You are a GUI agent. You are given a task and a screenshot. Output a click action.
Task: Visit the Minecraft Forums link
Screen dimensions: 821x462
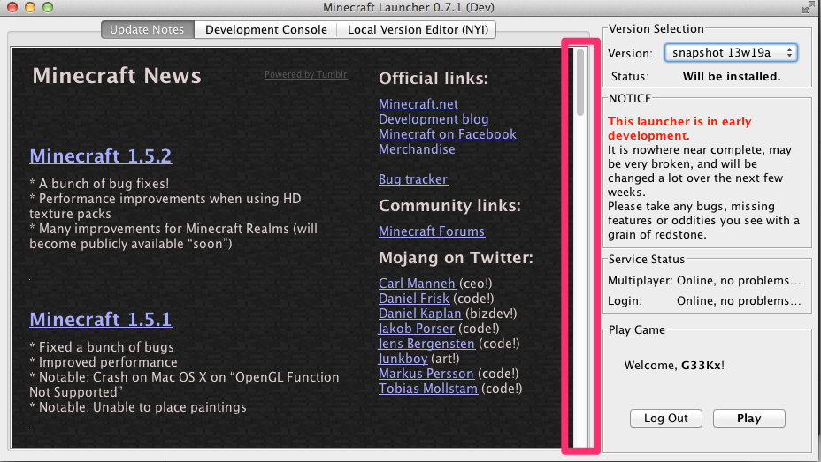click(x=432, y=231)
